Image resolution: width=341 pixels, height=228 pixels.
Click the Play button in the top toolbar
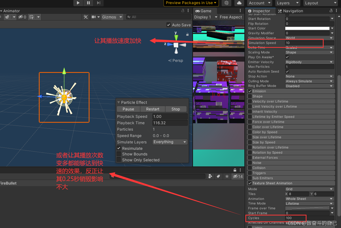click(x=78, y=3)
